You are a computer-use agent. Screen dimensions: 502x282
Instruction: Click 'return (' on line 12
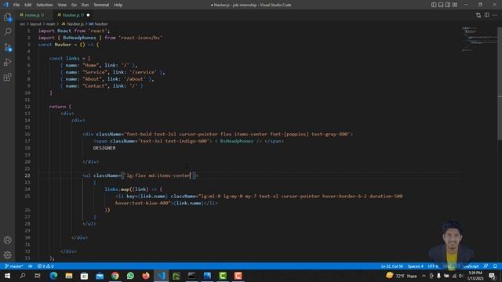(x=60, y=107)
